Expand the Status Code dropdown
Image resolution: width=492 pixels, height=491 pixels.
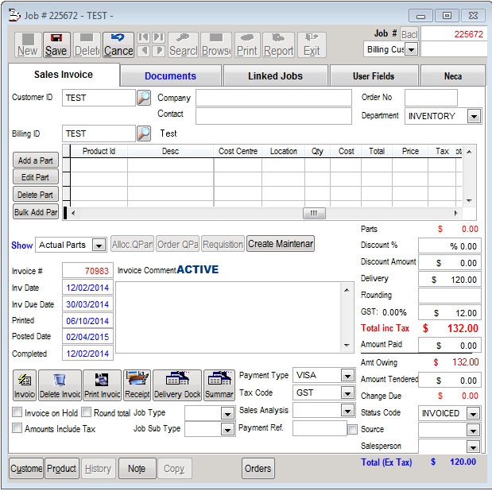[474, 413]
